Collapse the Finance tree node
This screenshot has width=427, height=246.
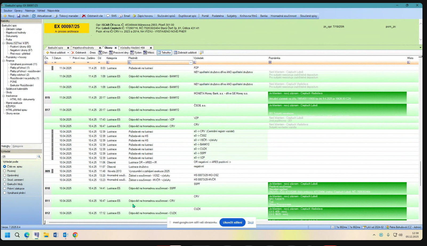point(4,61)
